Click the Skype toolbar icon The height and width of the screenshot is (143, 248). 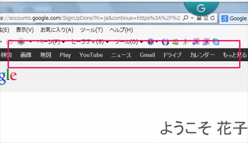(216, 42)
